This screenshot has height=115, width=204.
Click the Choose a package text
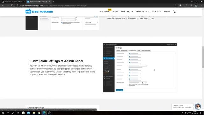point(36,108)
